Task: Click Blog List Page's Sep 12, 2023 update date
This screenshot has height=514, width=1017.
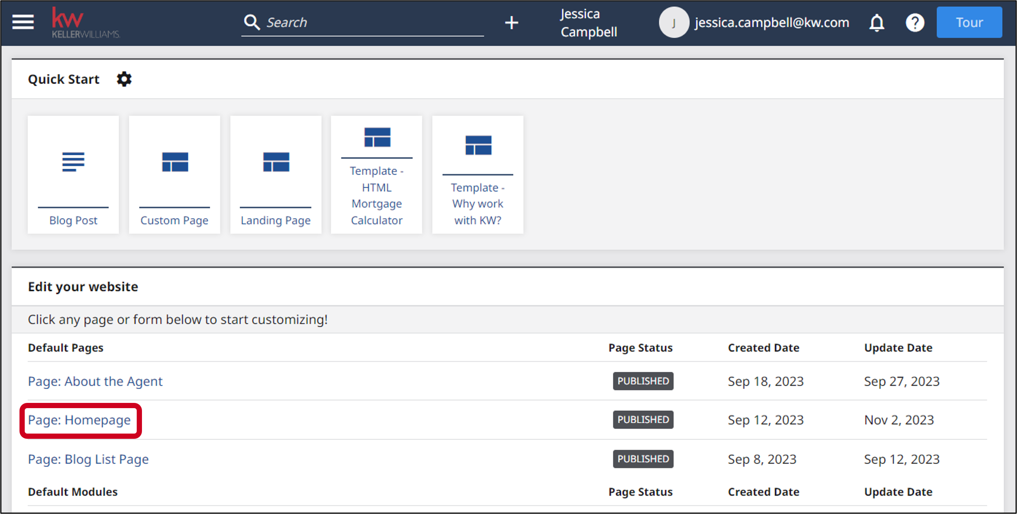Action: click(902, 459)
